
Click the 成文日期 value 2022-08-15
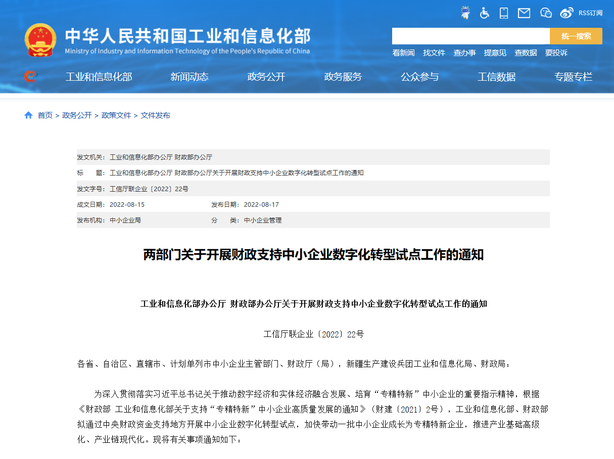coord(127,204)
